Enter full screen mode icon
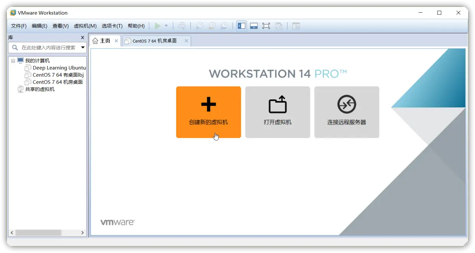475x253 pixels. tap(266, 26)
